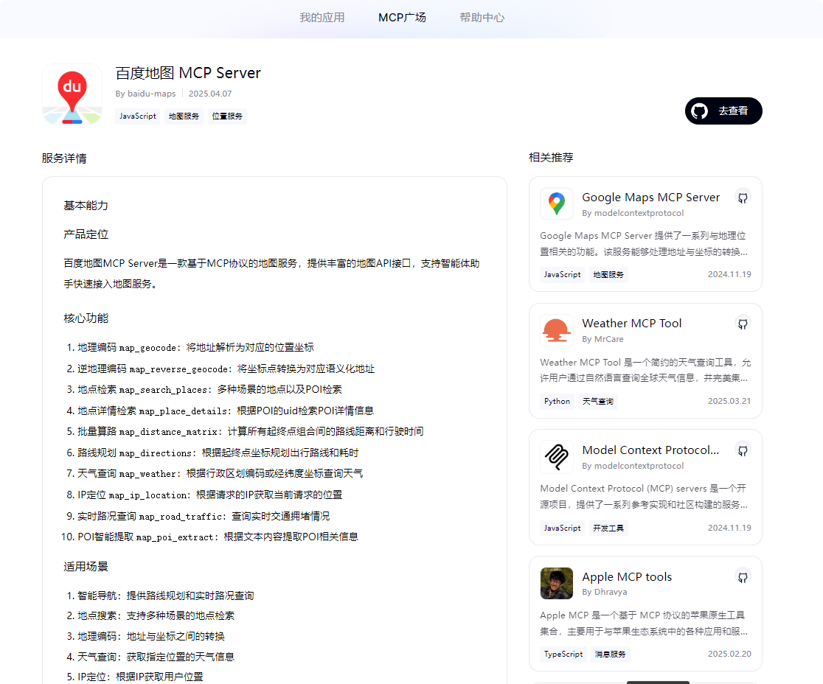Select the 地图服务 tag under the Baidu title
823x684 pixels.
tap(184, 116)
